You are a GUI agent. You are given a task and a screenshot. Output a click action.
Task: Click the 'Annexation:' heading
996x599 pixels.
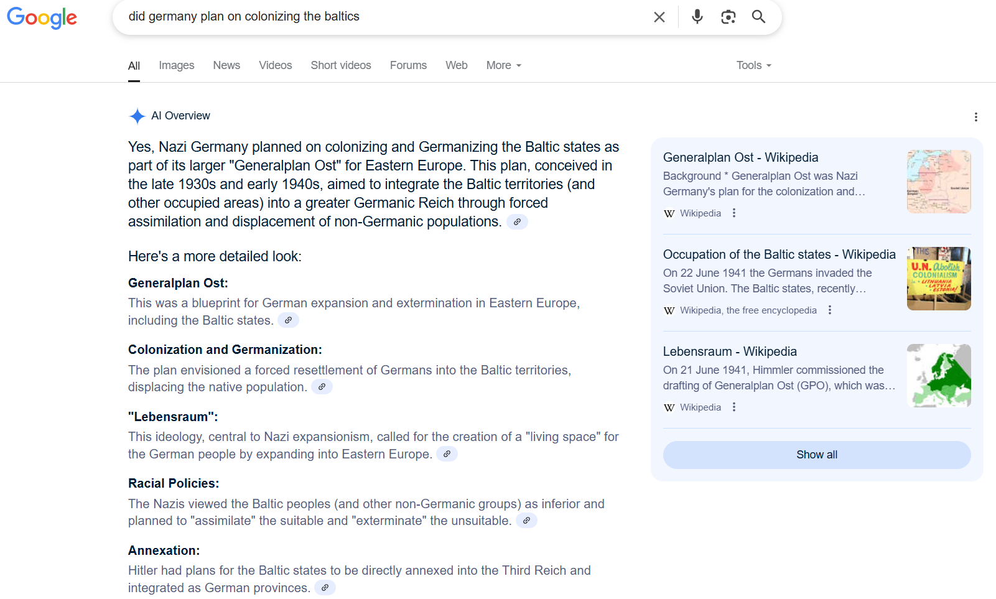[x=164, y=550]
